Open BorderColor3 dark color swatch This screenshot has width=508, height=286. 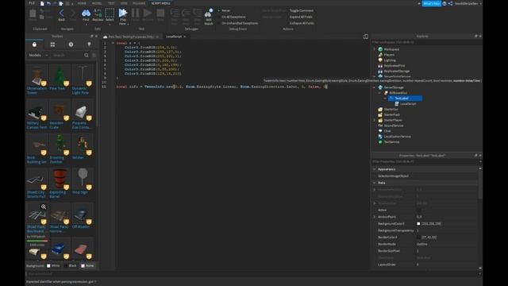coord(418,238)
